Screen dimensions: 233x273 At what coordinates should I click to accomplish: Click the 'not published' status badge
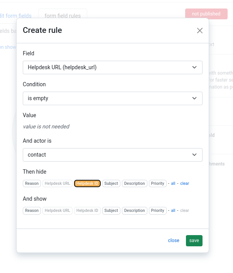pos(206,14)
